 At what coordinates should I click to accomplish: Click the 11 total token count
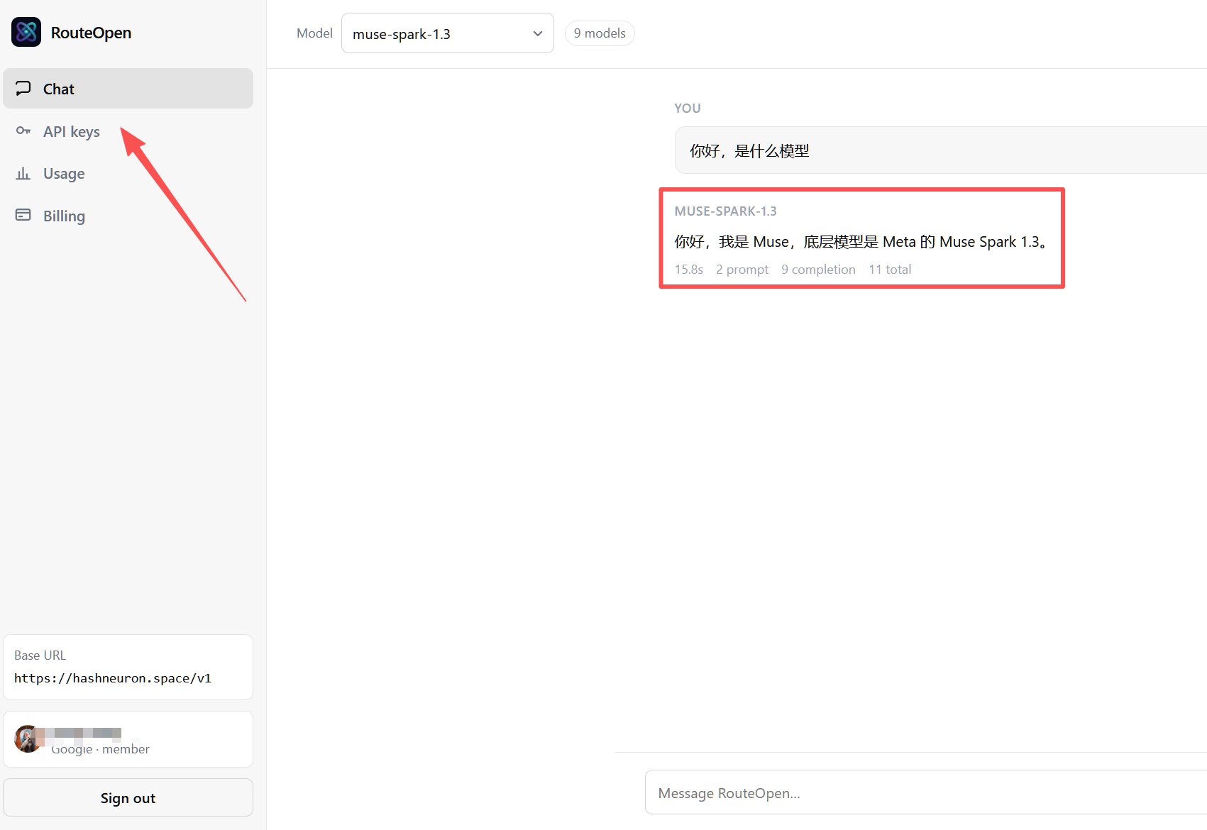click(890, 270)
